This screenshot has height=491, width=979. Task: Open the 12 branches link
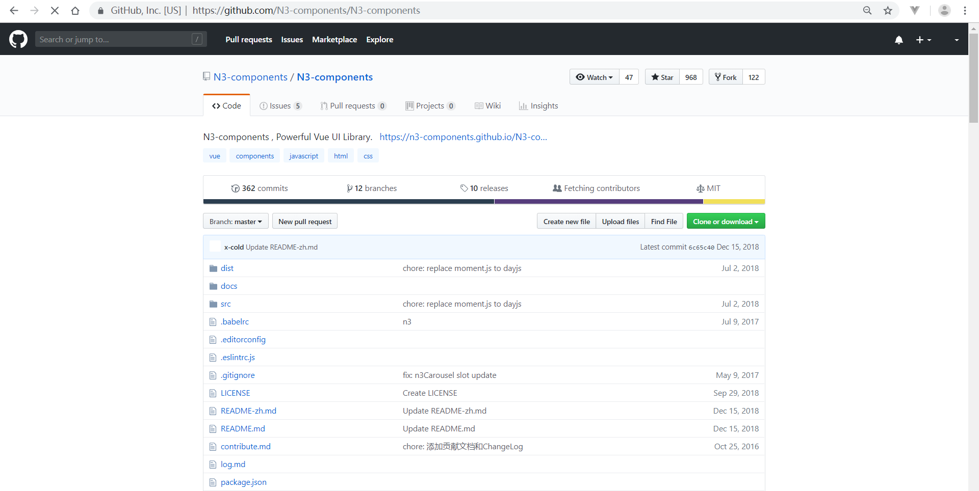(x=372, y=188)
